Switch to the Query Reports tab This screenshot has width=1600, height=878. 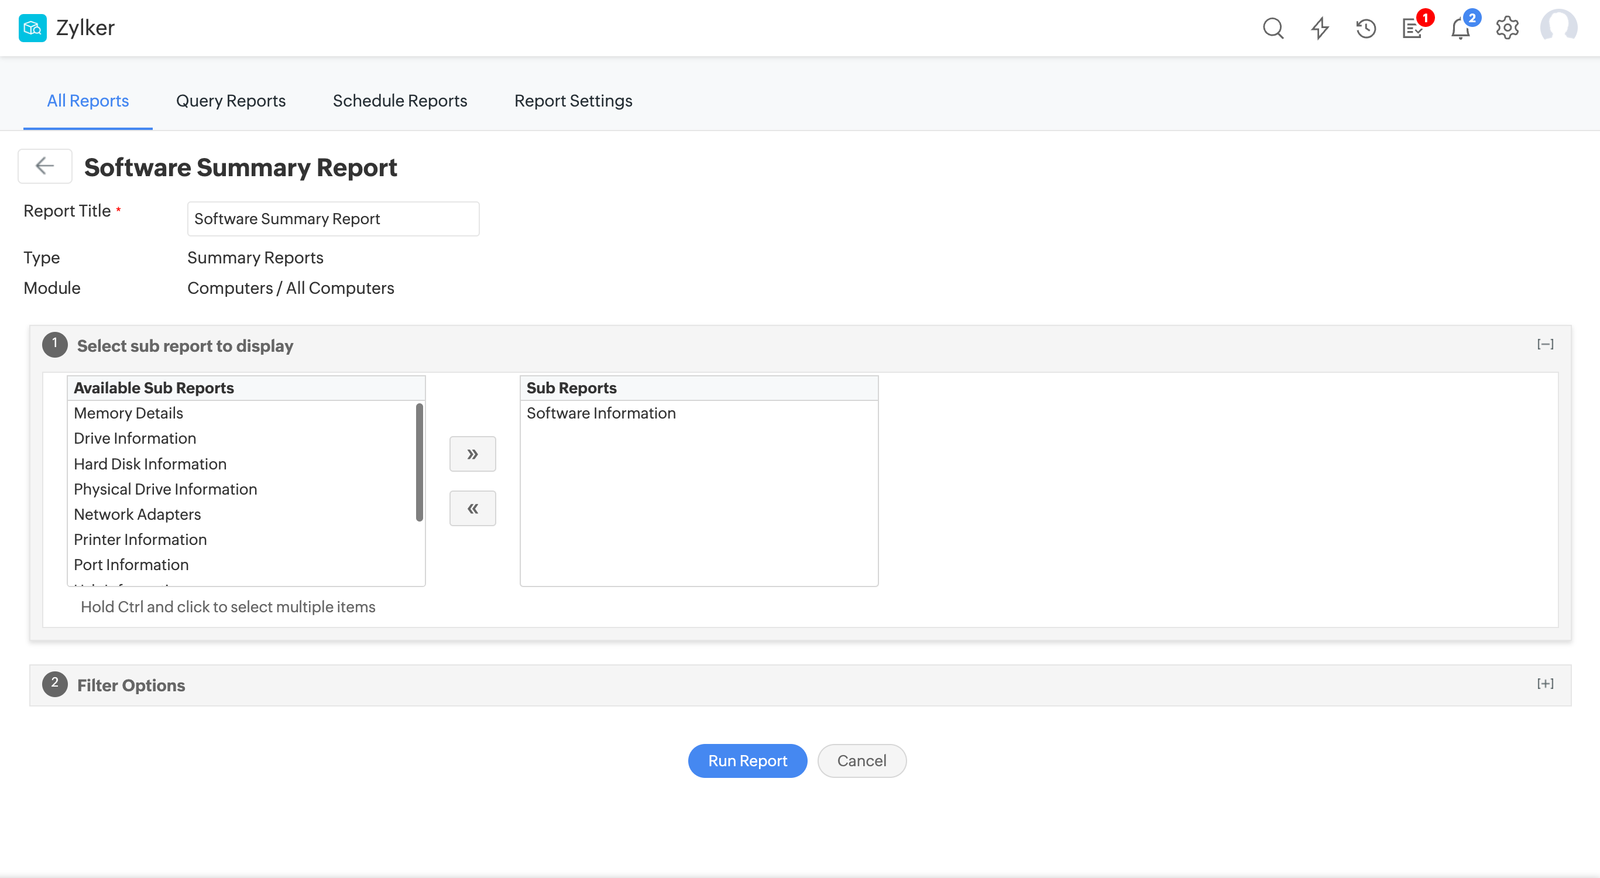[x=231, y=101]
